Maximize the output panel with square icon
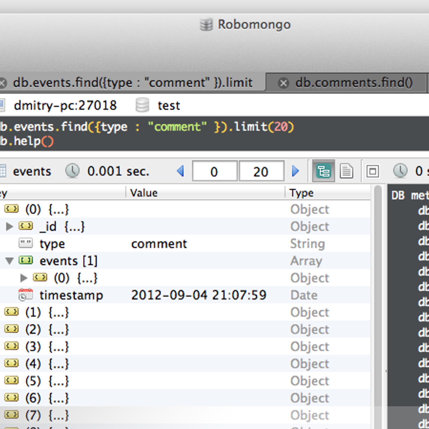 click(373, 171)
